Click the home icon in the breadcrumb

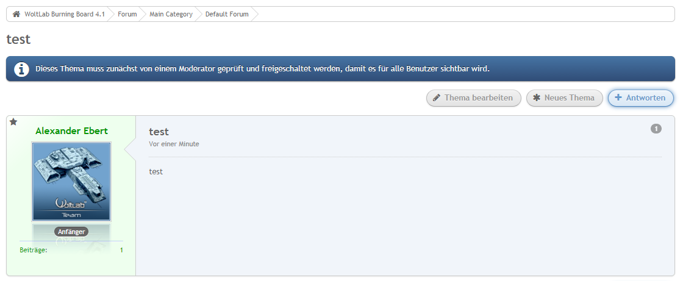coord(16,14)
